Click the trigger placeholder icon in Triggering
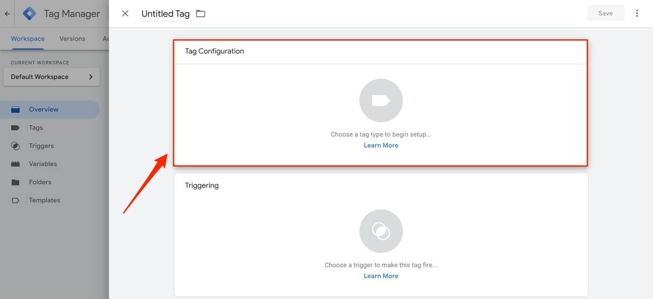Viewport: 653px width, 299px height. [x=381, y=230]
